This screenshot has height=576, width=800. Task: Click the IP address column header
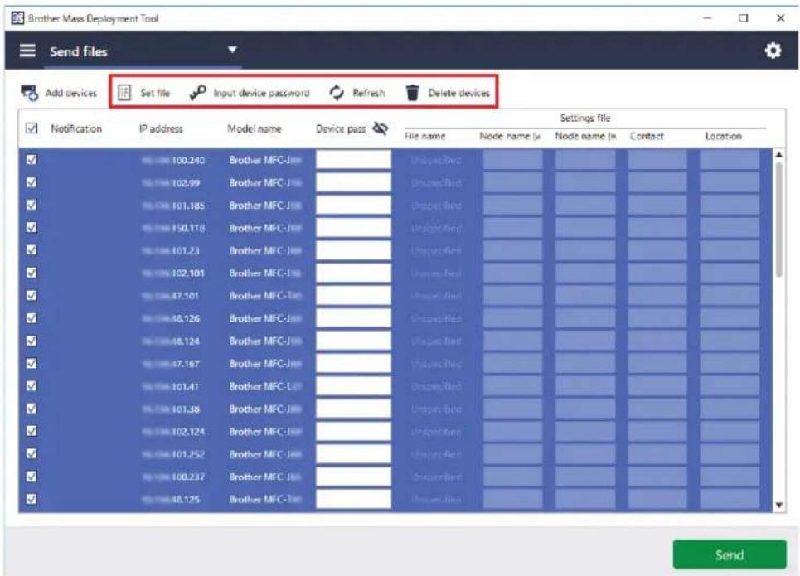pos(161,128)
